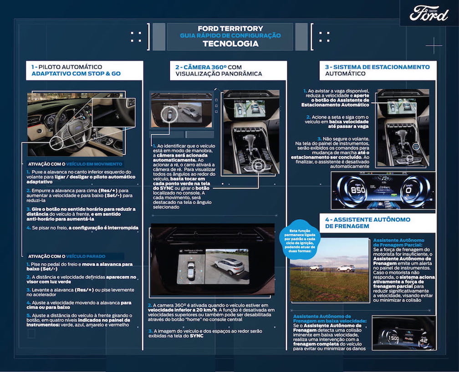
Task: Click the speedometer gauge reading 0
Action: click(409, 190)
